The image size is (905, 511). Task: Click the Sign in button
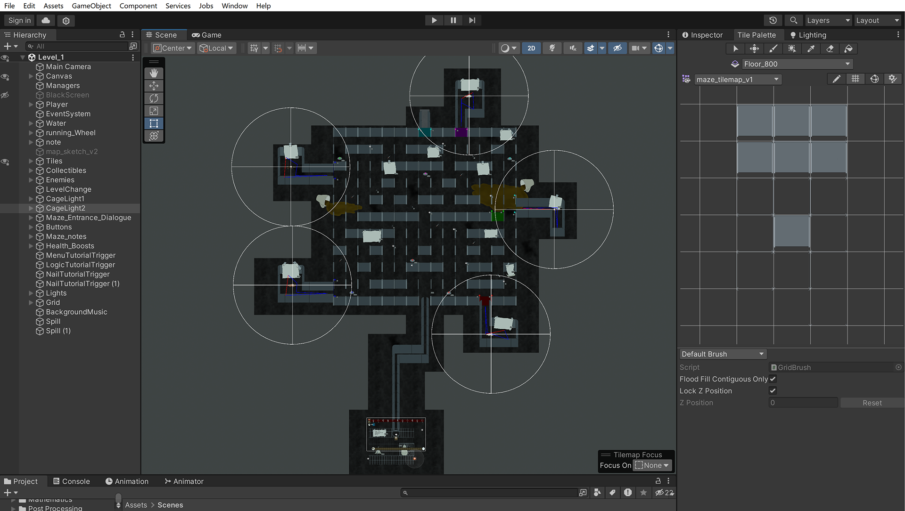[19, 20]
